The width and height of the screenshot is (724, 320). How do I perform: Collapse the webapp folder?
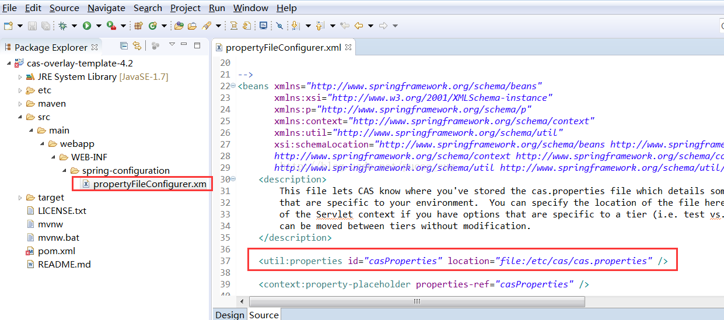pyautogui.click(x=41, y=143)
